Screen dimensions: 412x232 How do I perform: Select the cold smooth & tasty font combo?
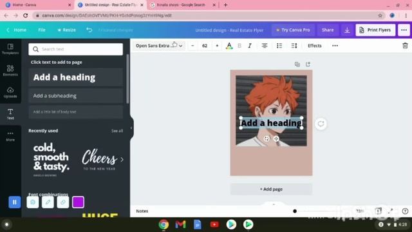(51, 159)
